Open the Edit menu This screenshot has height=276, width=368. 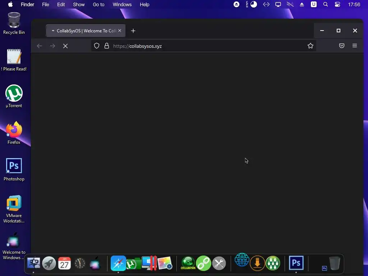[61, 4]
